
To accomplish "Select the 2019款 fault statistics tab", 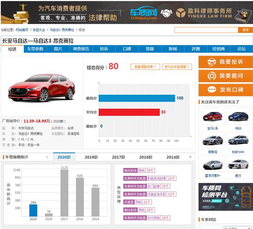I will pyautogui.click(x=91, y=157).
